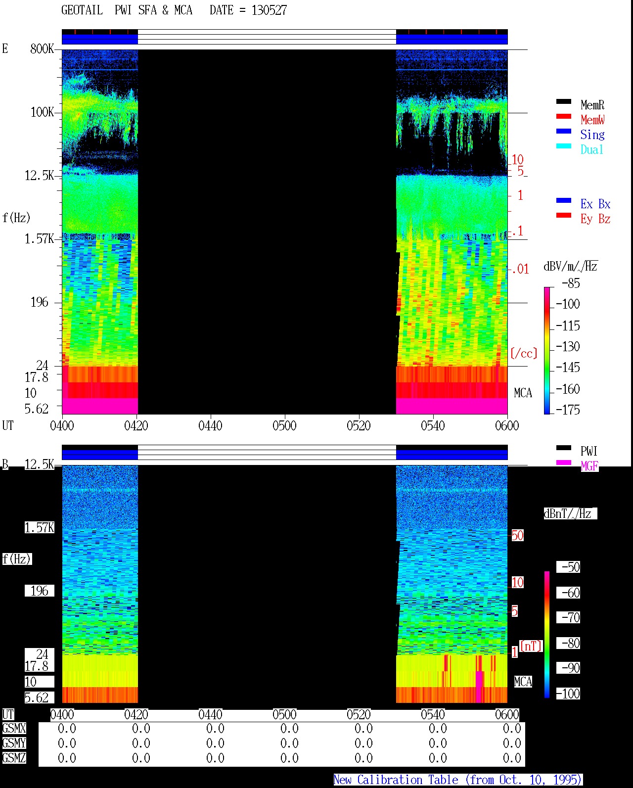
Task: Click the -85 value on E color scale
Action: 571,283
